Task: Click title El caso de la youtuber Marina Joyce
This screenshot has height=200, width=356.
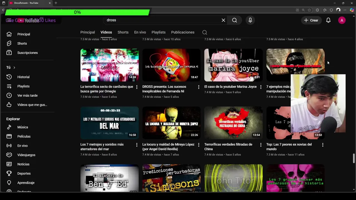Action: (x=231, y=87)
